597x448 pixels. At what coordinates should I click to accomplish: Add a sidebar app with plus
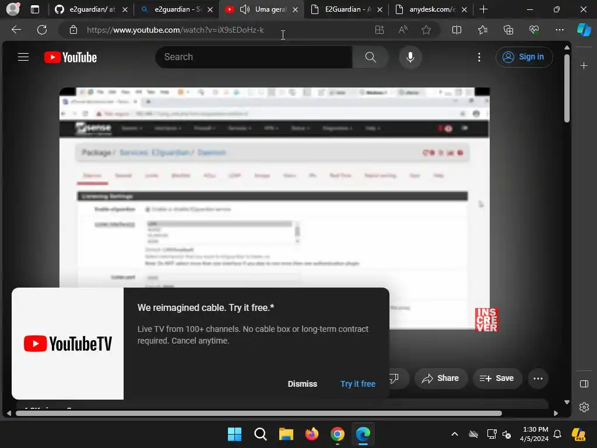click(584, 66)
